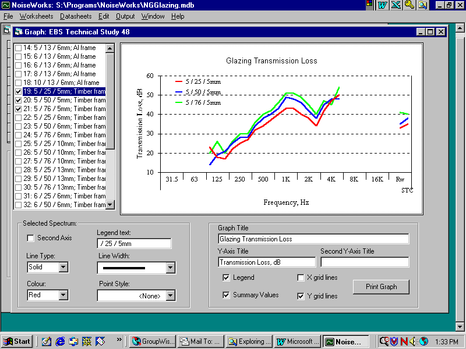Click the taskbar clock showing 1:33 PM

[x=447, y=341]
